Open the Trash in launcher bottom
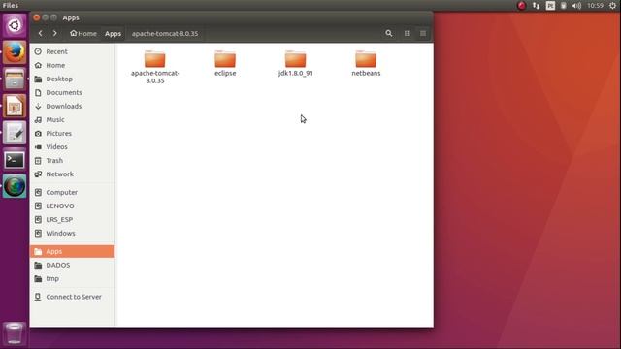The width and height of the screenshot is (621, 349). pyautogui.click(x=15, y=333)
